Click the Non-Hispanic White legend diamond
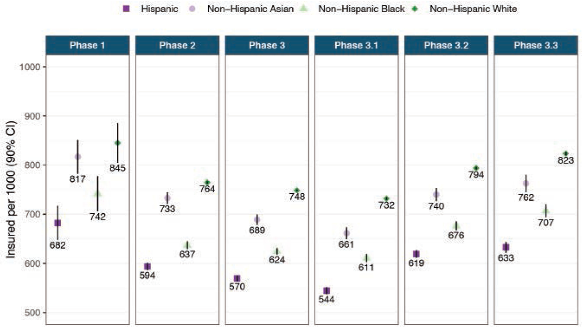The width and height of the screenshot is (582, 327). click(415, 9)
